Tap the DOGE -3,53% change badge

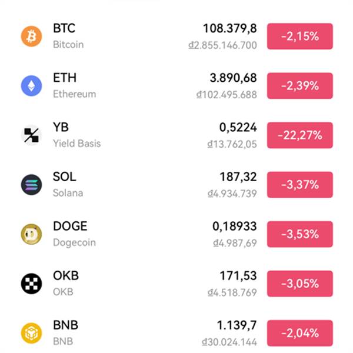tap(299, 234)
